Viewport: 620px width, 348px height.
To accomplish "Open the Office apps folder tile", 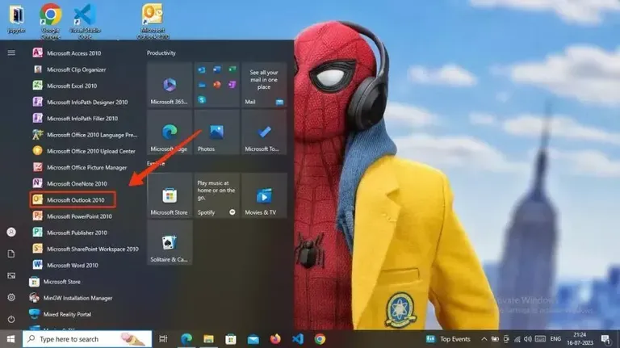I will tap(216, 85).
